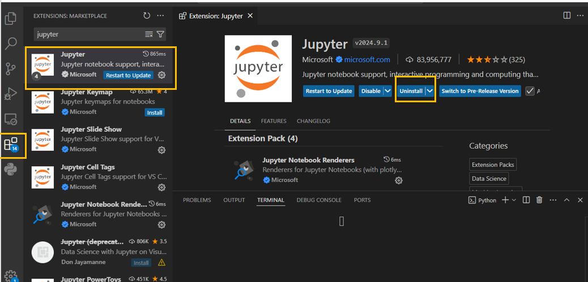
Task: Kill the terminal with trash icon
Action: click(x=539, y=200)
